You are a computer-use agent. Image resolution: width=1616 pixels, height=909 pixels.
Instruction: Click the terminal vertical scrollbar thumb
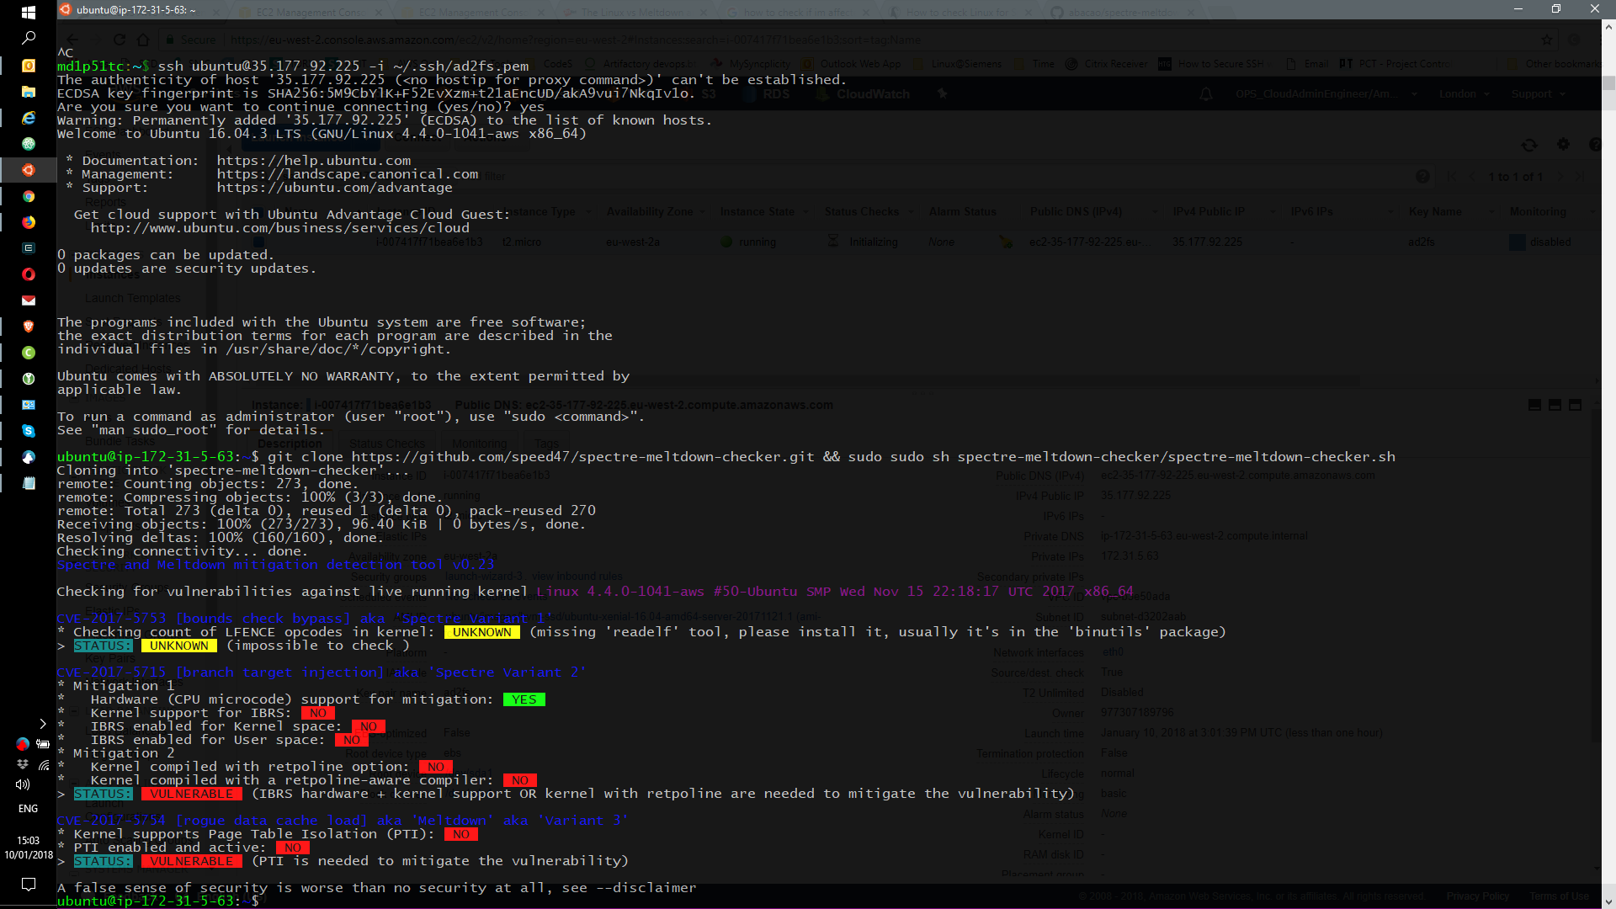click(1608, 82)
